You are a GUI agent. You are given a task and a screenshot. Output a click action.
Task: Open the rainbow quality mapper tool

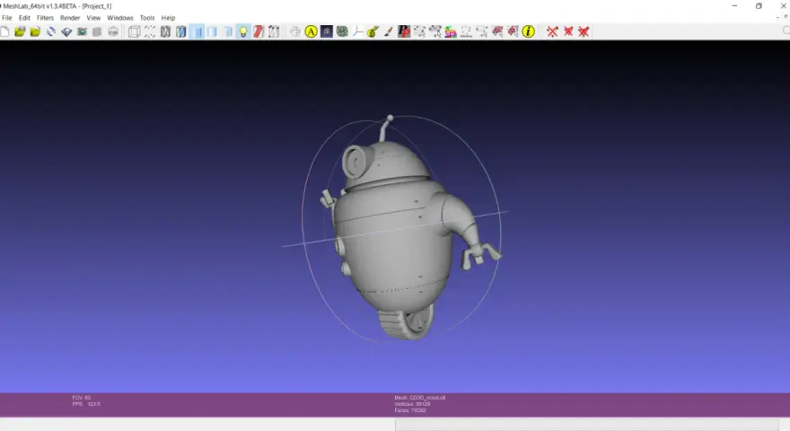click(451, 31)
